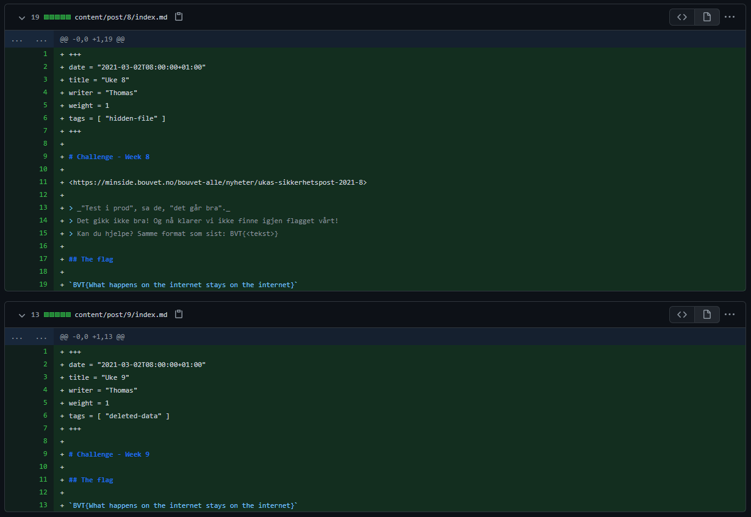Display rich diff for post/9 index.md
Viewport: 751px width, 517px height.
tap(707, 315)
